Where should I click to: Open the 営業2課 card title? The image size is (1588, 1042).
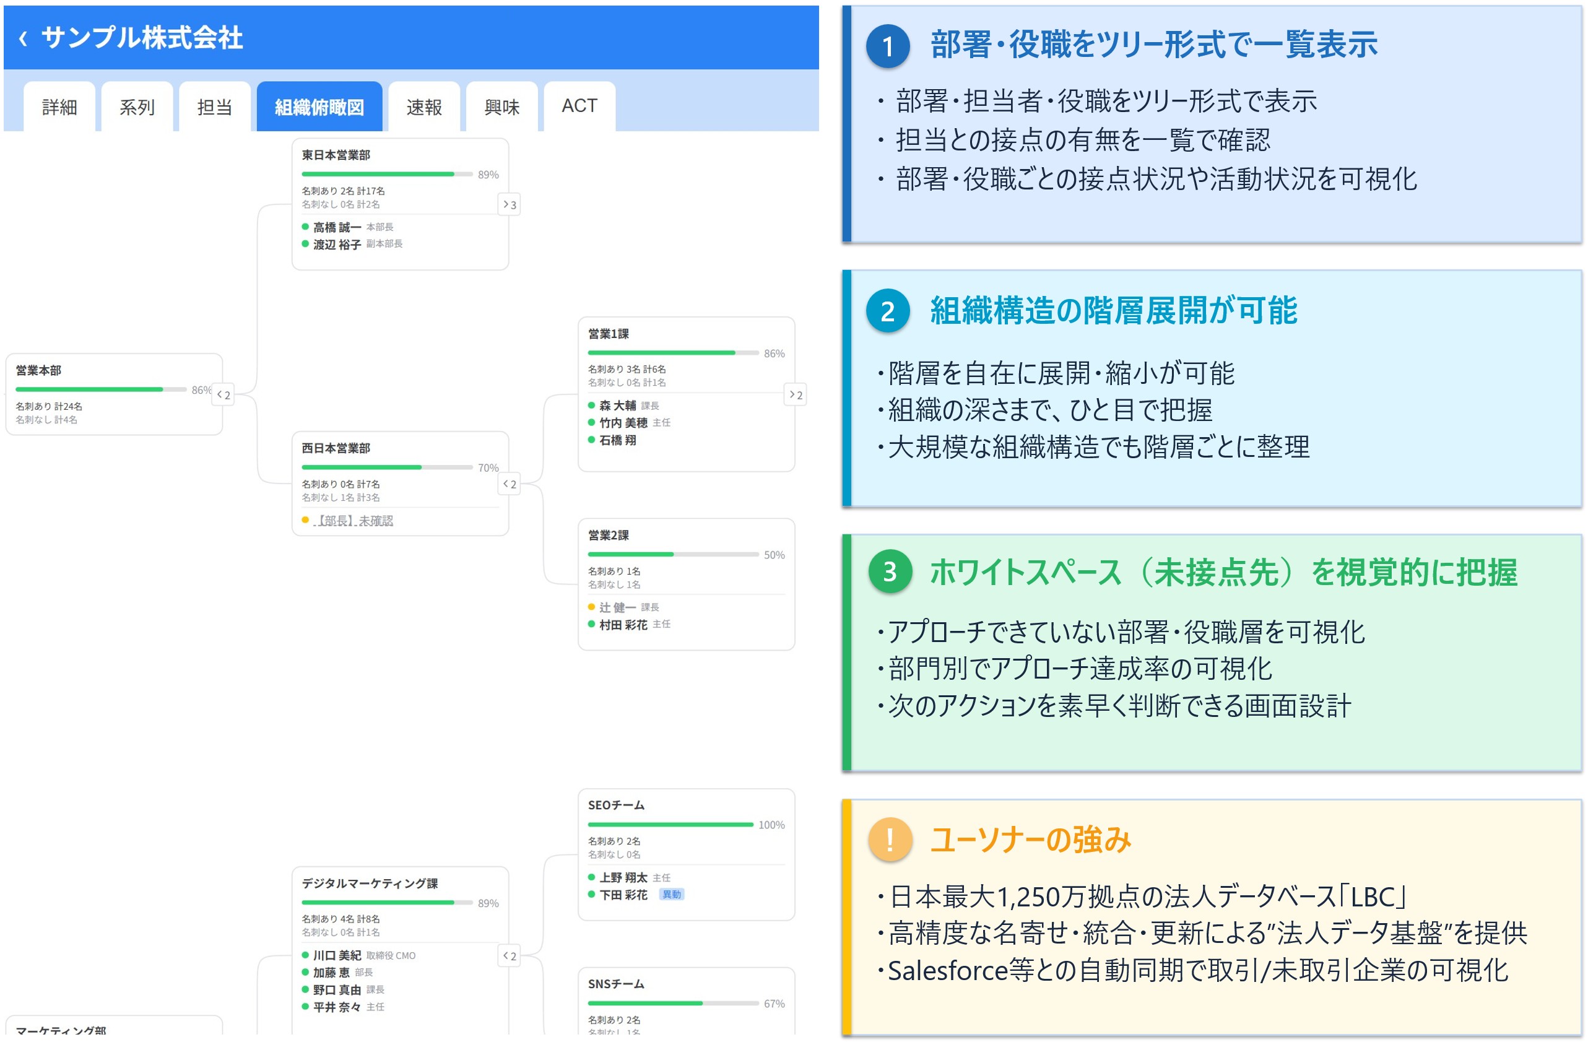[x=608, y=535]
